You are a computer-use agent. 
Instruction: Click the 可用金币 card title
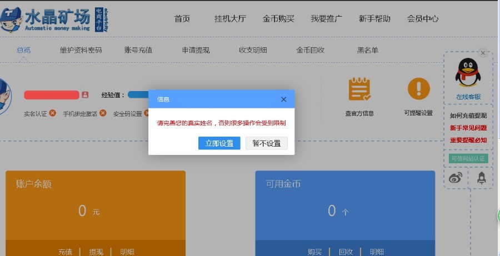point(283,184)
